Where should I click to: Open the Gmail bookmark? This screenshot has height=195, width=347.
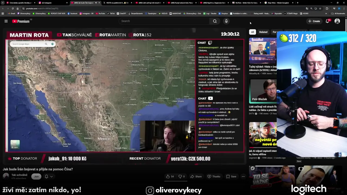pyautogui.click(x=11, y=13)
